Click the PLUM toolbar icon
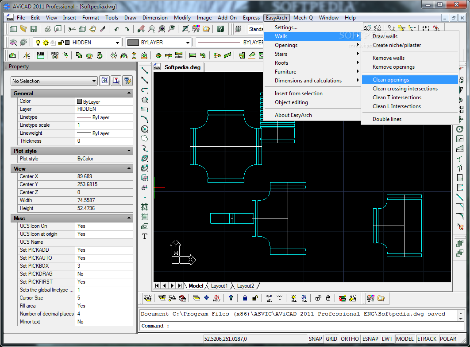This screenshot has height=347, width=470. (x=40, y=55)
